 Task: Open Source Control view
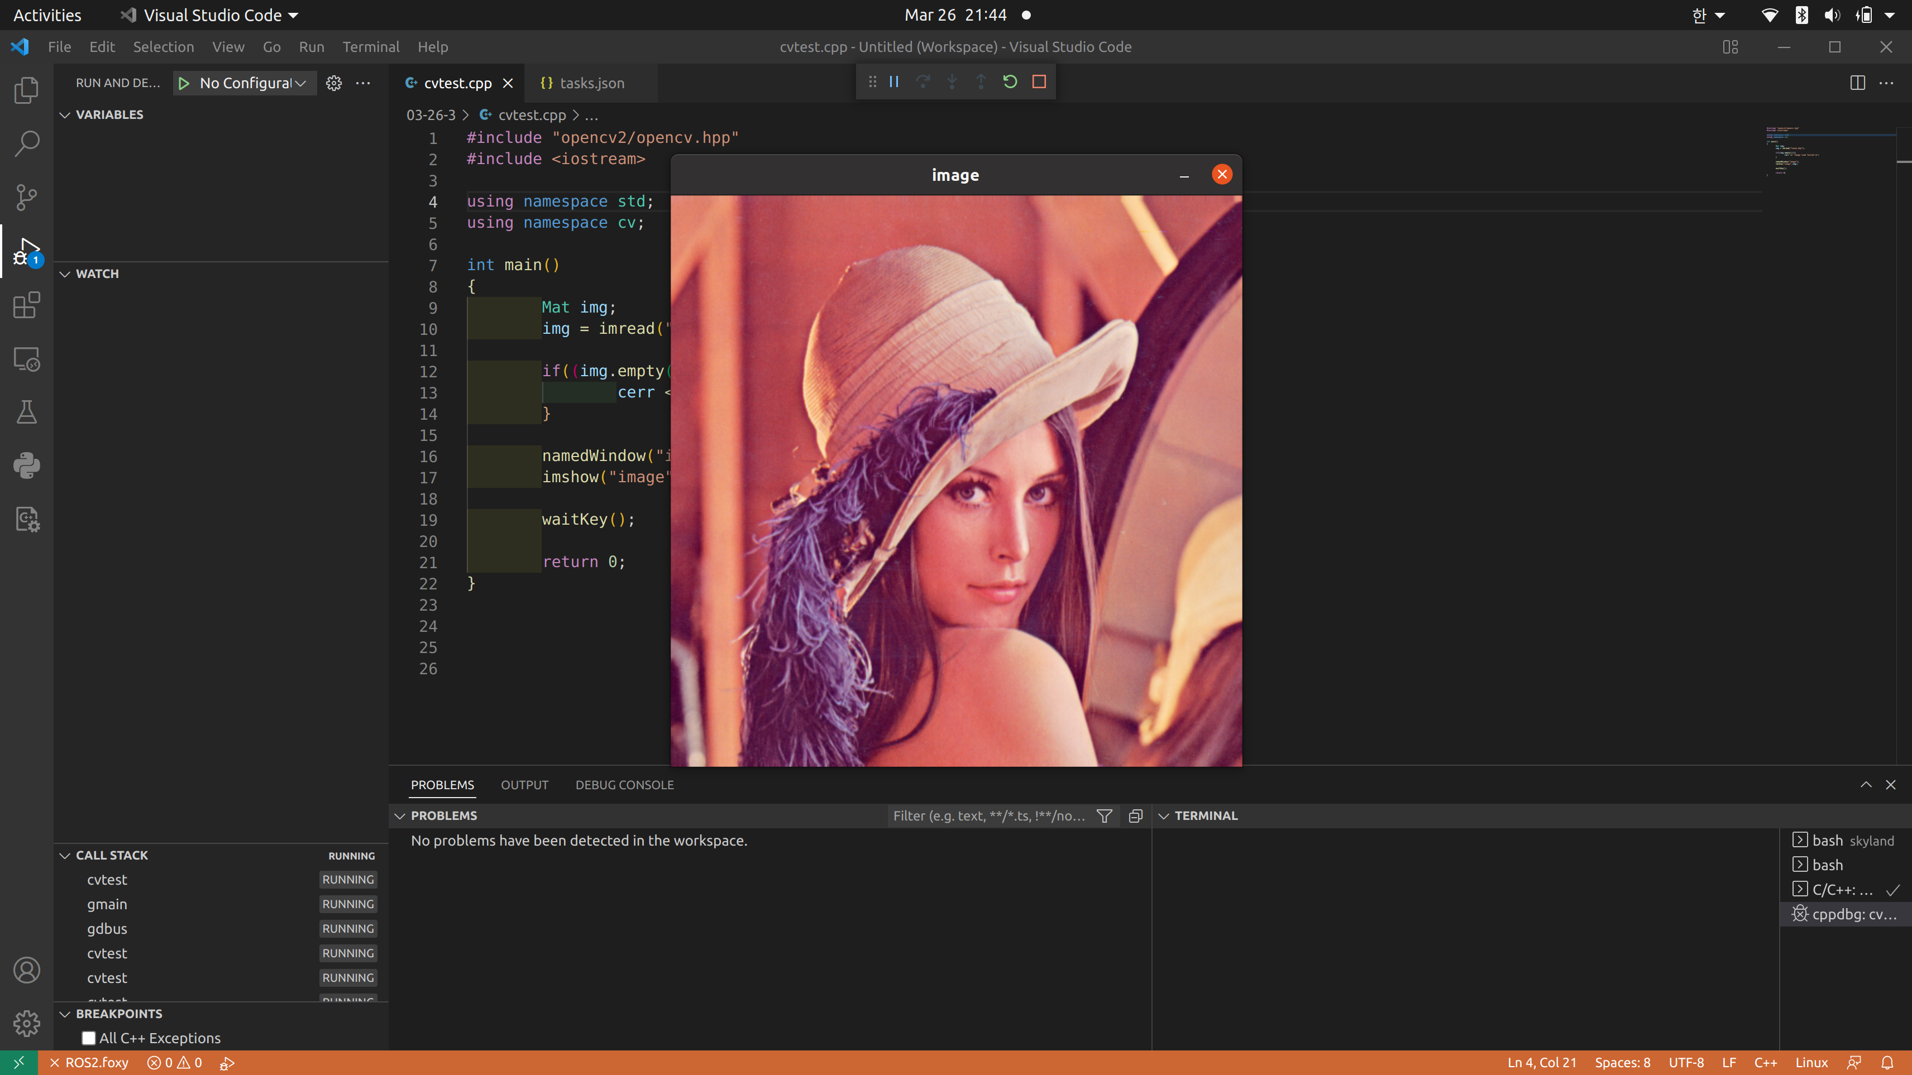point(27,198)
